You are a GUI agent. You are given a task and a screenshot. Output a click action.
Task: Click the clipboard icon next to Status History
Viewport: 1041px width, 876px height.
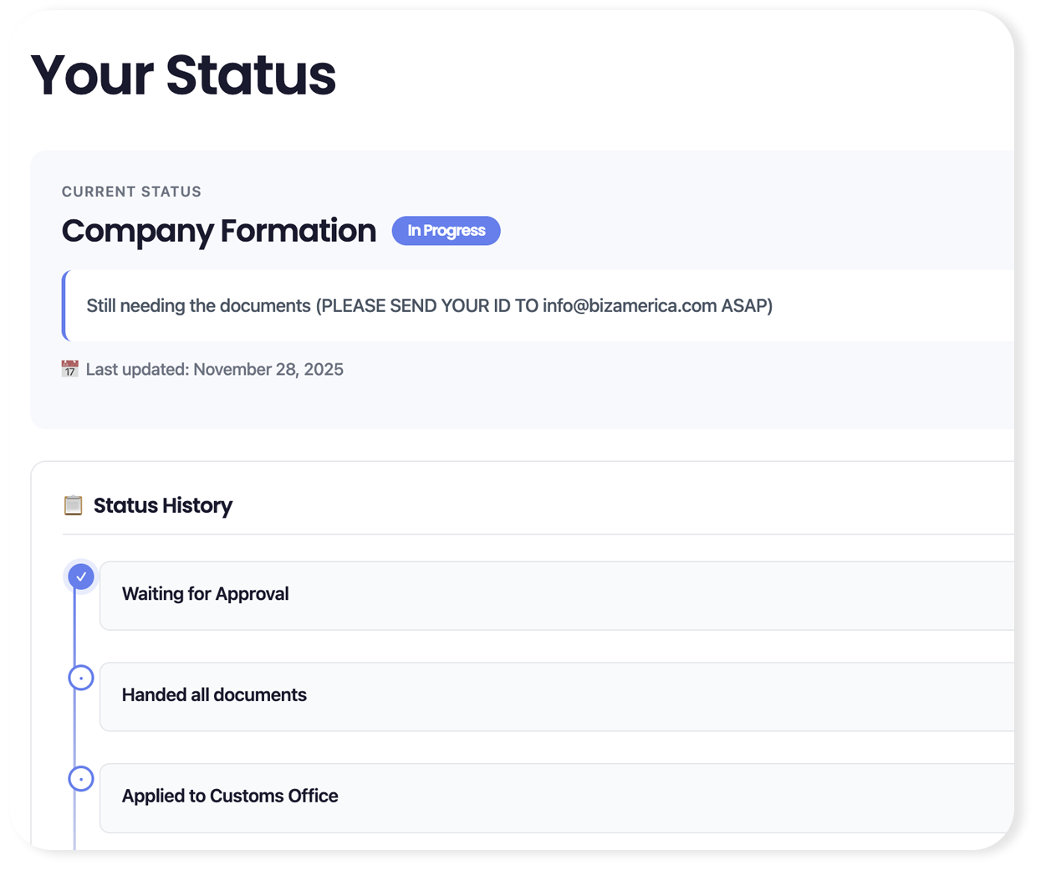tap(74, 505)
